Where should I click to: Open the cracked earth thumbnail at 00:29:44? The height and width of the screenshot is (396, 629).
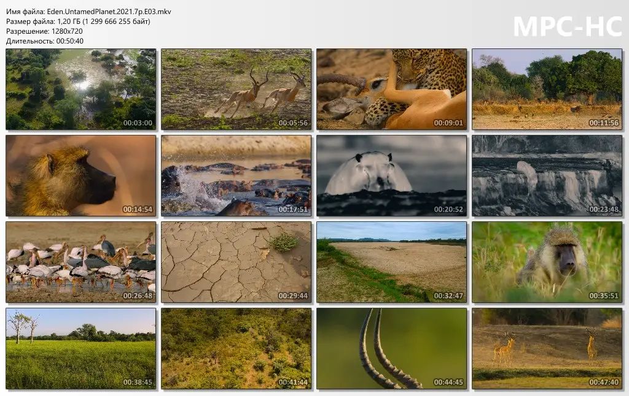[236, 262]
